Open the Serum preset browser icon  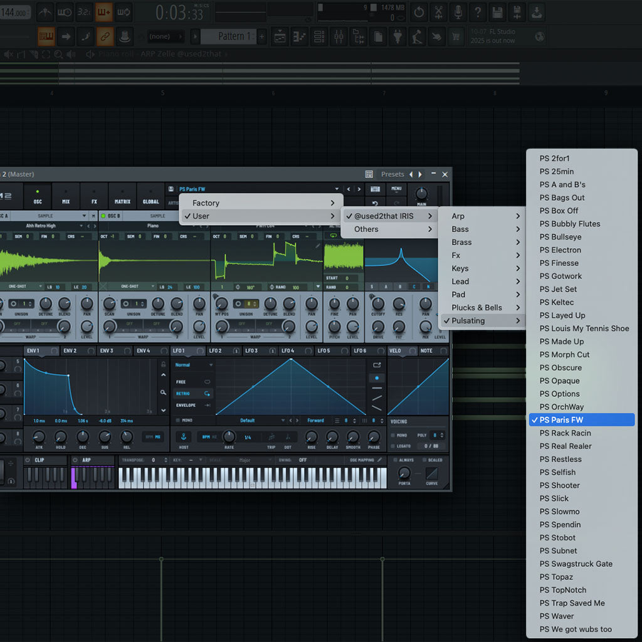(x=375, y=189)
